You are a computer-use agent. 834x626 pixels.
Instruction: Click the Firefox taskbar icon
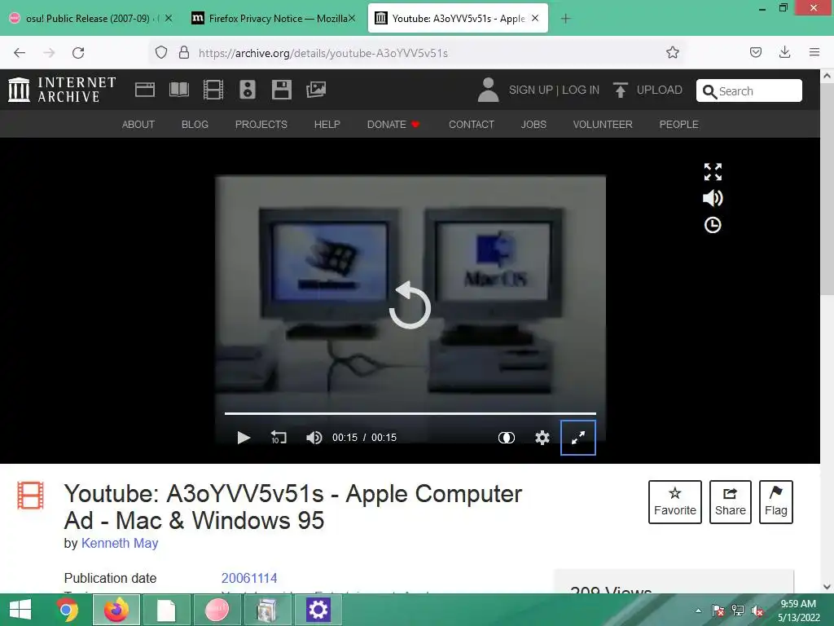pyautogui.click(x=116, y=610)
